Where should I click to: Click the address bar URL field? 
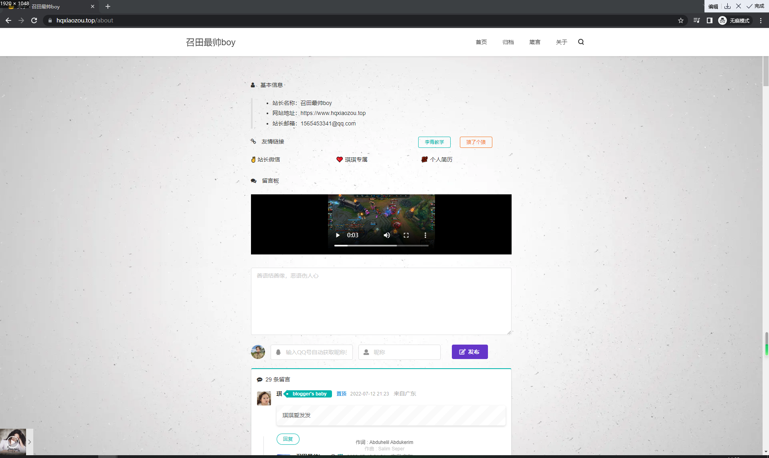click(361, 20)
